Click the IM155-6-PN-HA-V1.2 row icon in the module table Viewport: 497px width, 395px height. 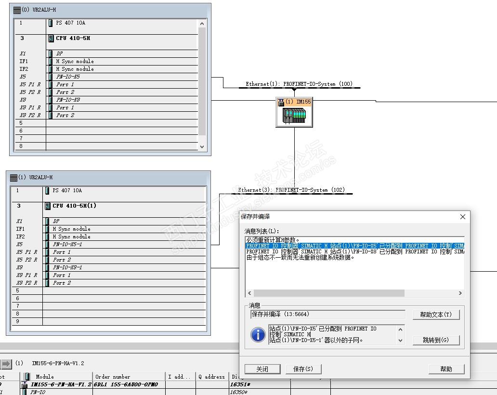25,385
